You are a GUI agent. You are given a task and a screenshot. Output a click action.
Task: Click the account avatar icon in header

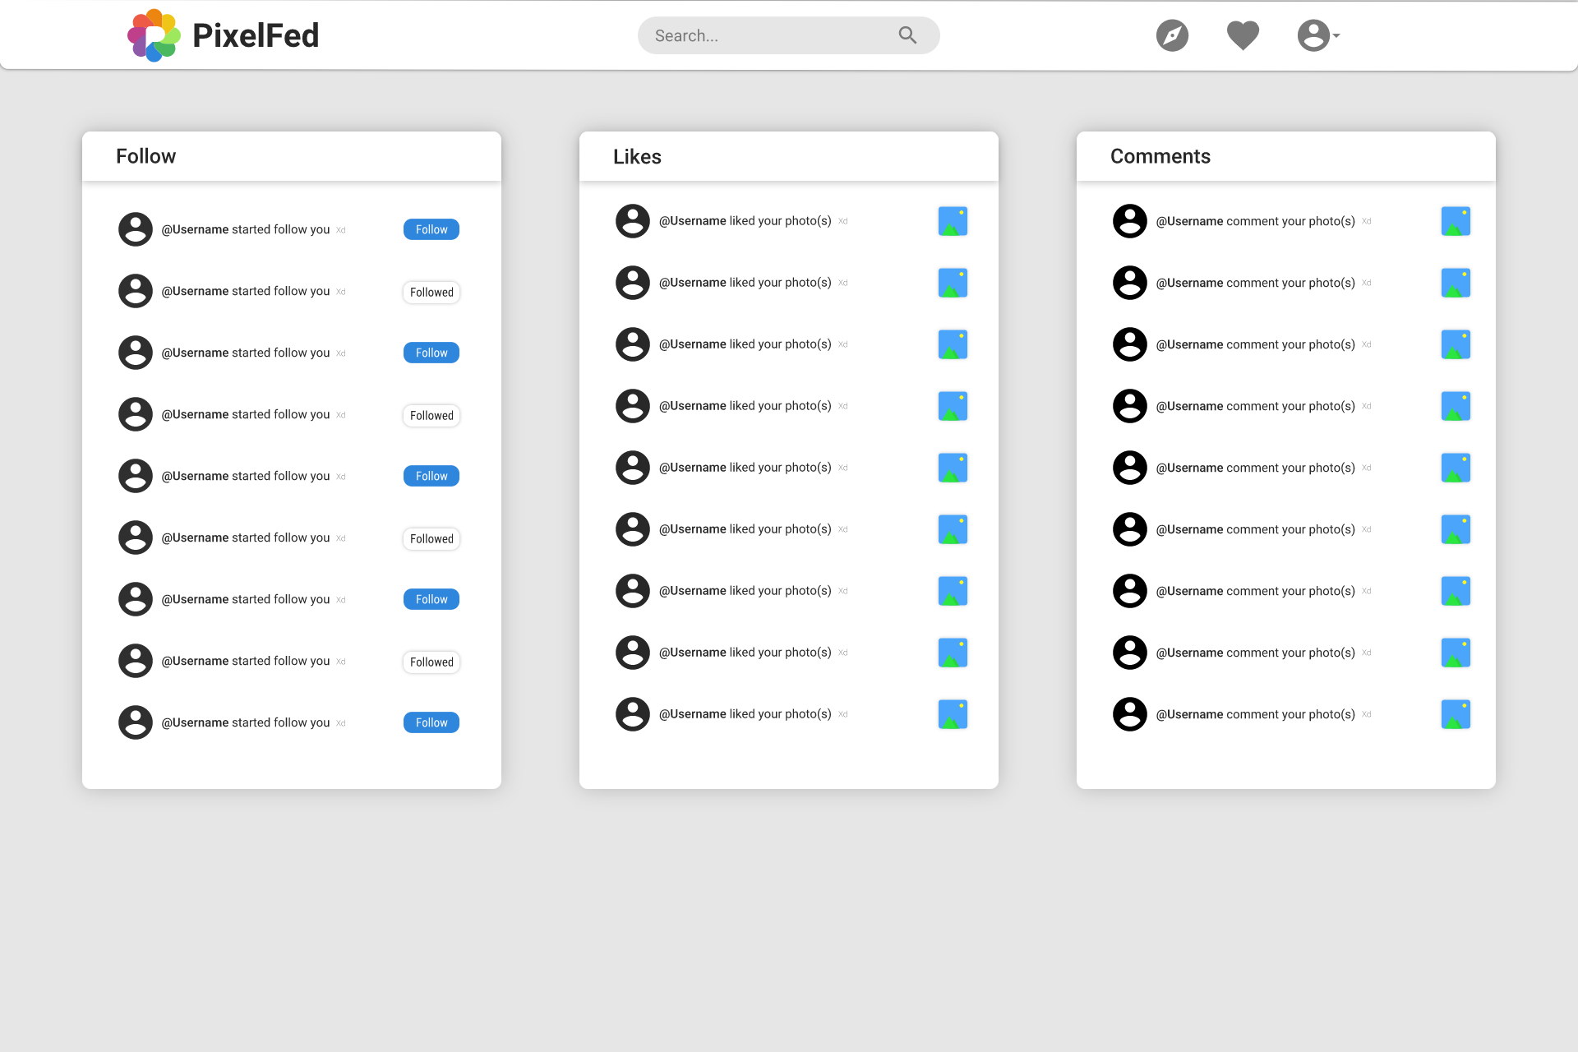[1313, 35]
